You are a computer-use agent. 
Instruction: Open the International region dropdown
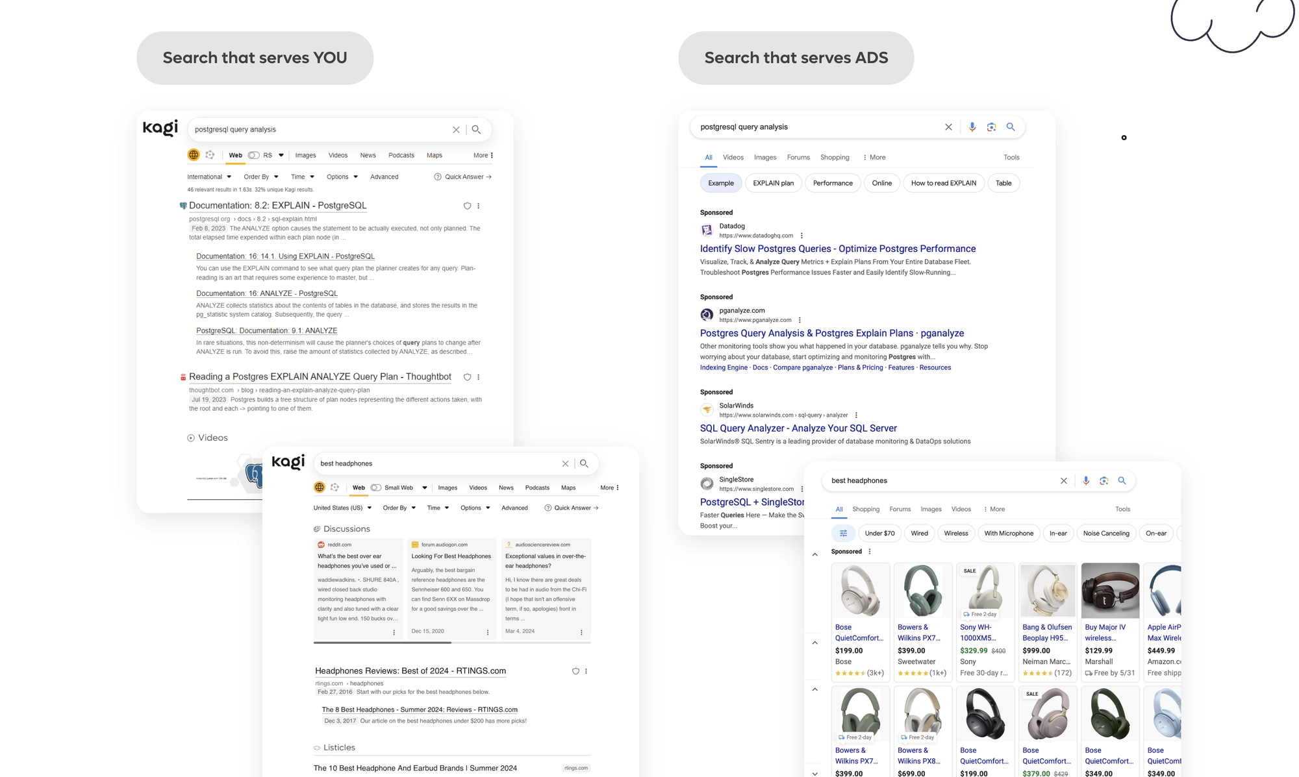209,177
